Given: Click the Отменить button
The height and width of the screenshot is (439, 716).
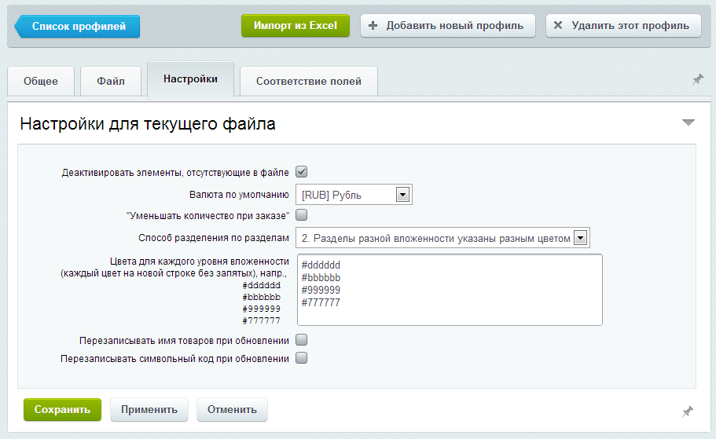Looking at the screenshot, I should 232,409.
